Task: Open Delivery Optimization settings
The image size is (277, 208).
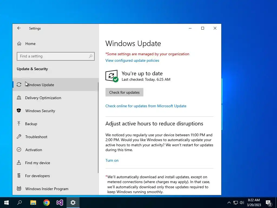Action: 55,98
